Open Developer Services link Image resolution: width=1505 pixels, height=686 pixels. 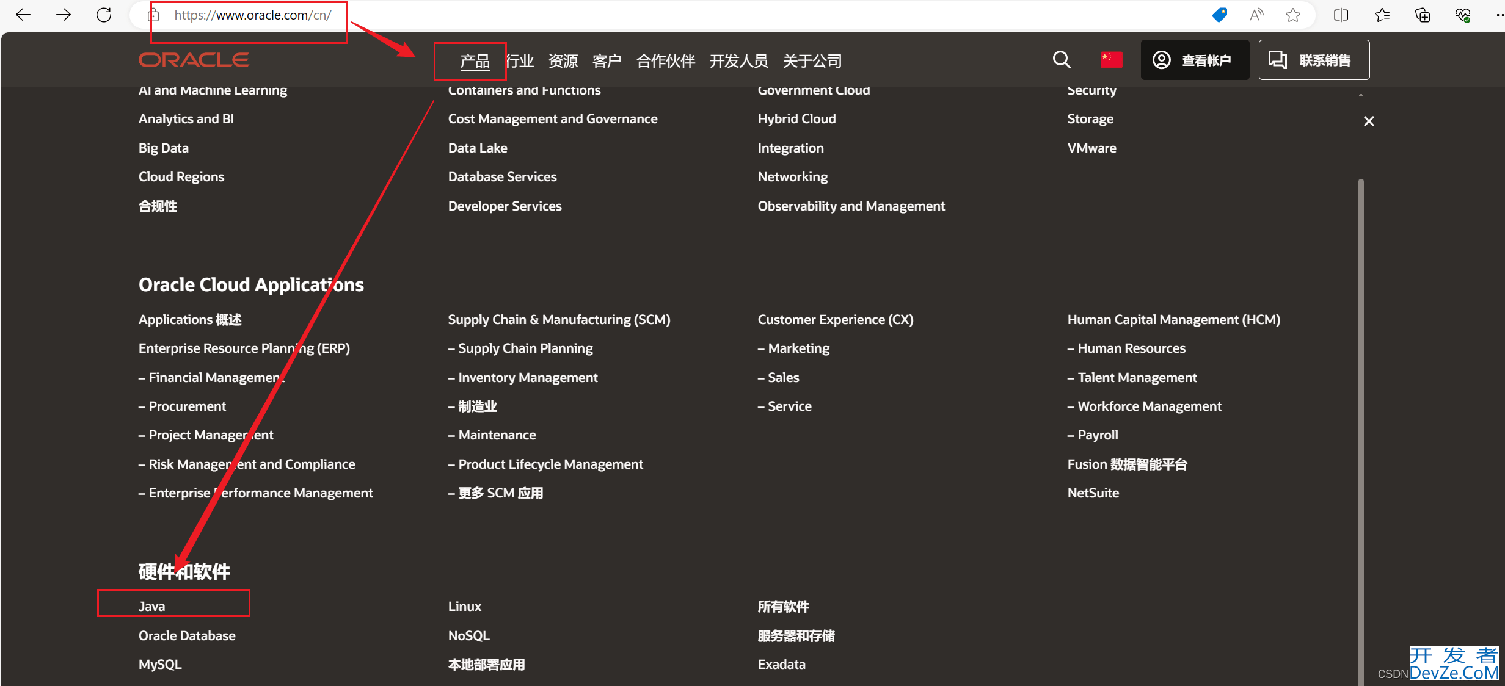(x=505, y=206)
